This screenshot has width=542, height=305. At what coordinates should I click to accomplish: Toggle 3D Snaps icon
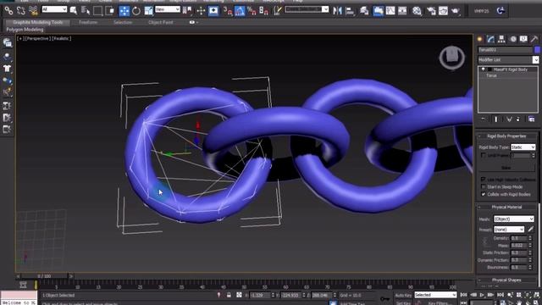[228, 11]
